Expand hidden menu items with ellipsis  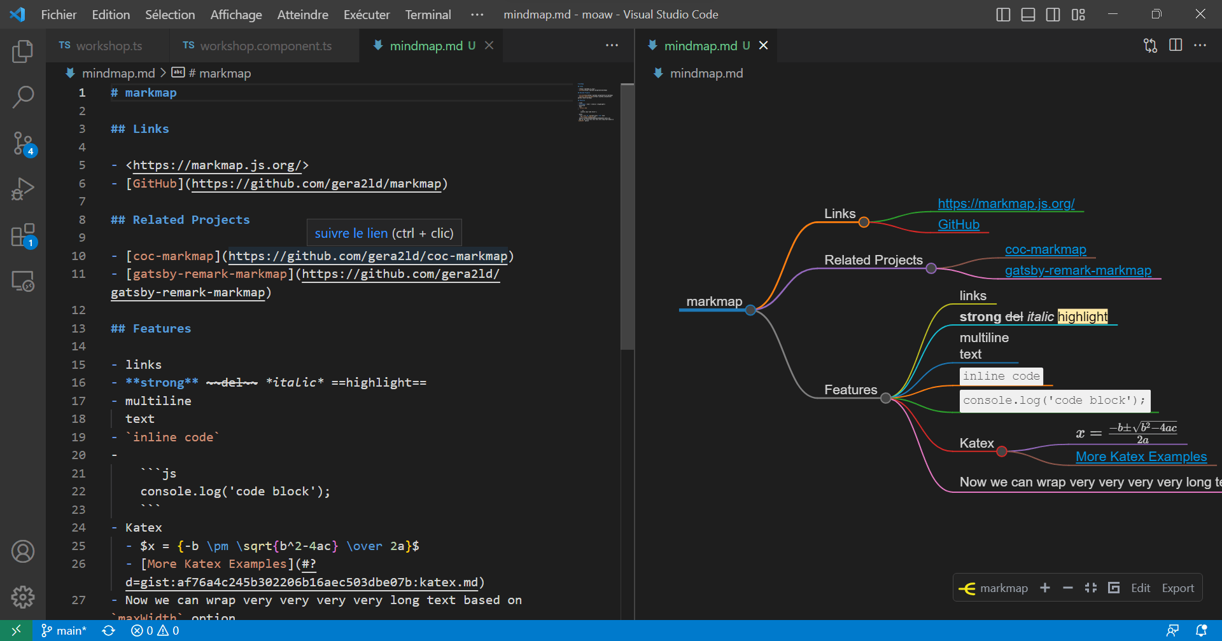click(x=477, y=14)
